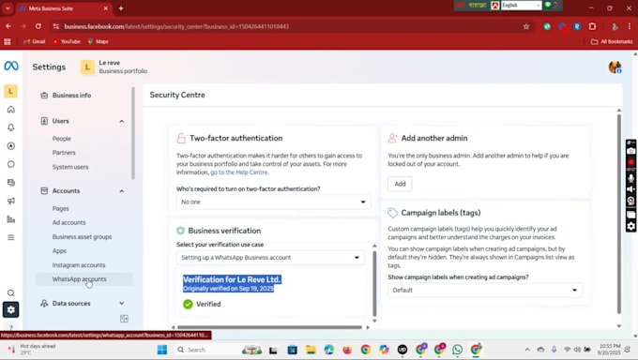638x360 pixels.
Task: Click browser address bar URL
Action: coord(176,26)
